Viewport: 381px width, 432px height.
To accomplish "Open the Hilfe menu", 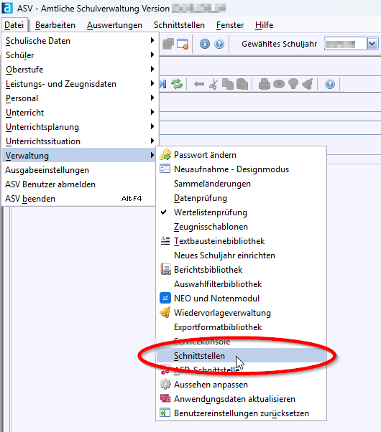I will click(x=264, y=25).
